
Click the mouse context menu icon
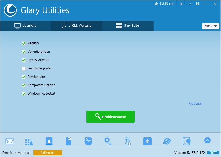(x=68, y=141)
